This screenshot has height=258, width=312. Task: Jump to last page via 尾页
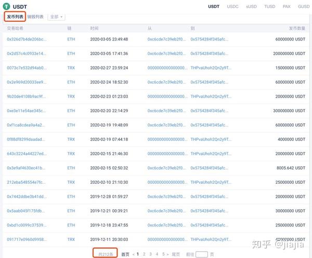(x=176, y=254)
